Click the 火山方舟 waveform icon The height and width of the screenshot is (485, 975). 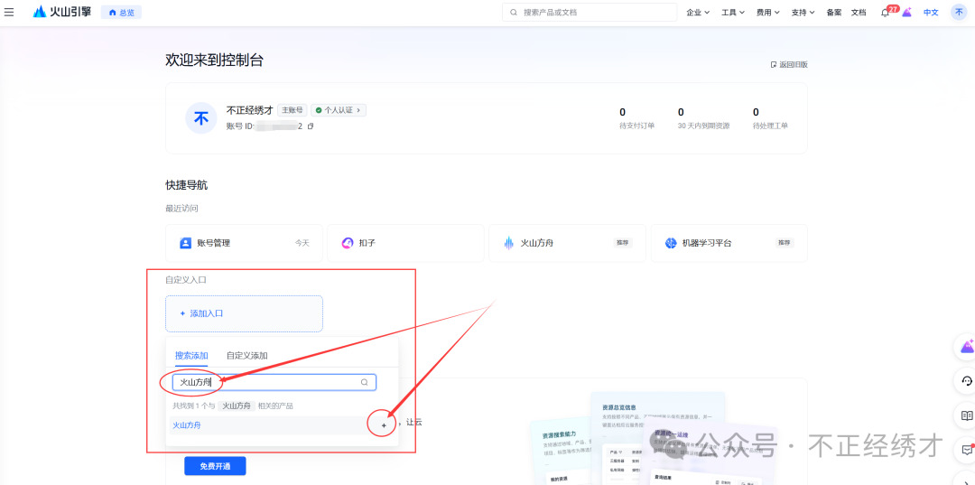(x=508, y=243)
